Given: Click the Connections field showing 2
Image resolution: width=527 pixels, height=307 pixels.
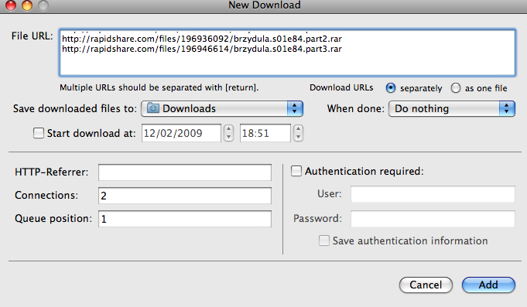Looking at the screenshot, I should 185,196.
